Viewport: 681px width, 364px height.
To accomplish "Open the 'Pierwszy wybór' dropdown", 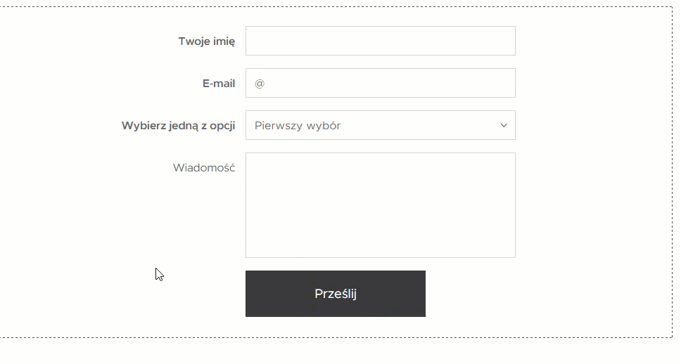I will [x=381, y=125].
